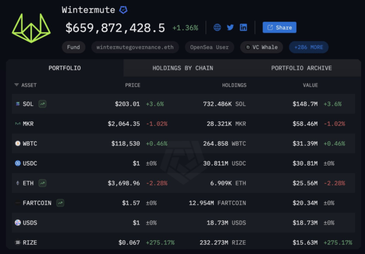Click the $15.63M RIZE value
Viewport: 365px width, 254px height.
[305, 242]
